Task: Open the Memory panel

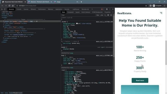Action: pyautogui.click(x=50, y=9)
